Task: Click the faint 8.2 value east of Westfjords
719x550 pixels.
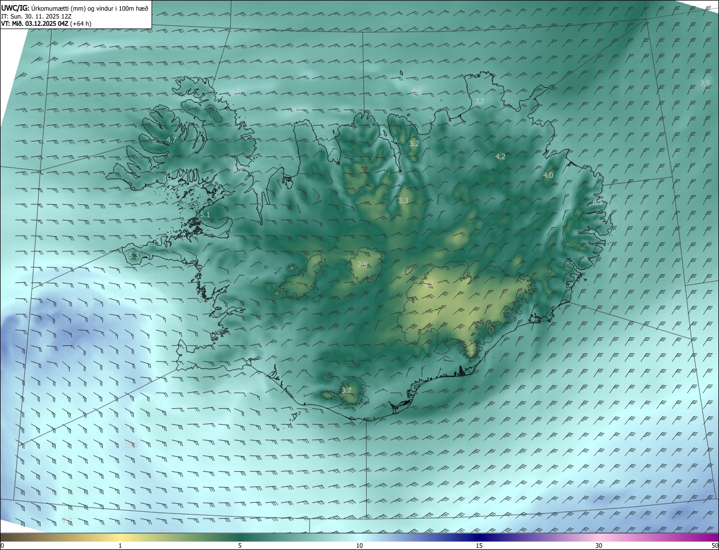Action: pos(238,168)
